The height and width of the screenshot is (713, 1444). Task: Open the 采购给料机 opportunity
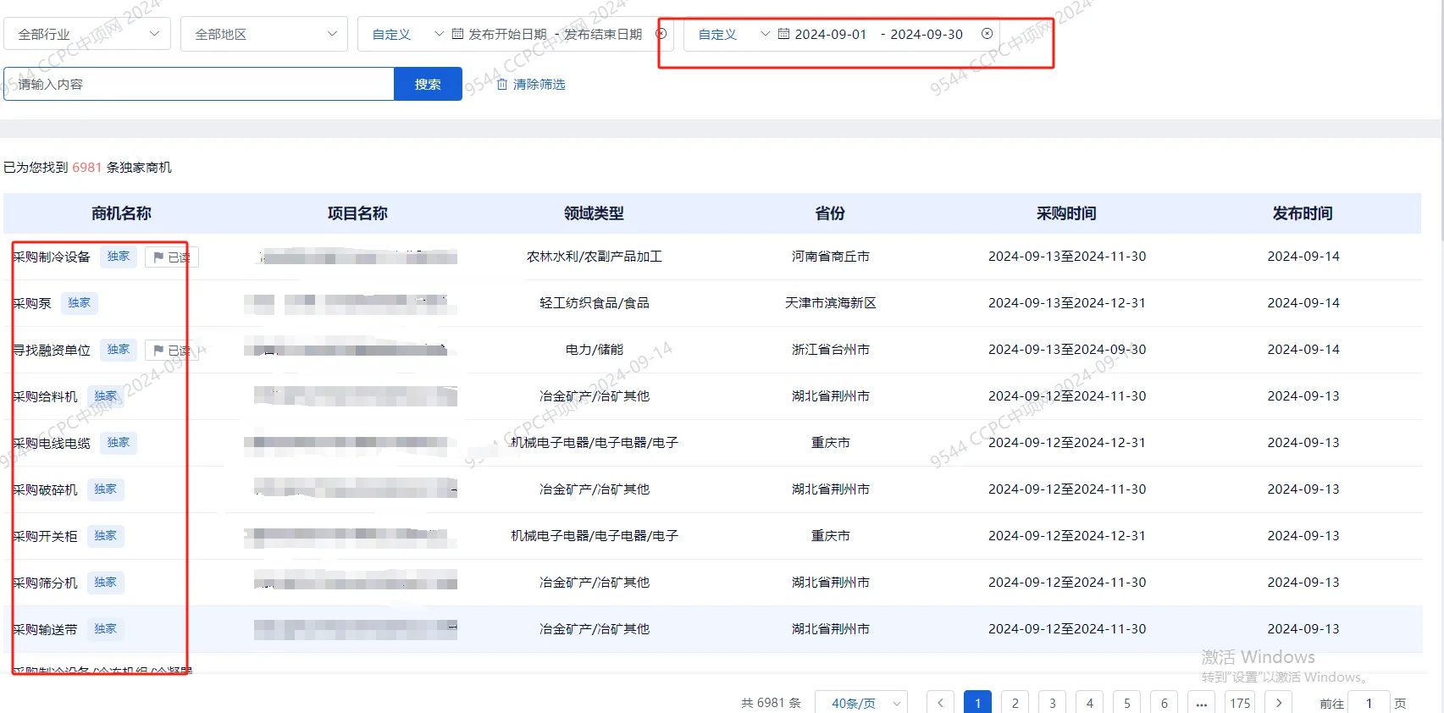click(45, 396)
